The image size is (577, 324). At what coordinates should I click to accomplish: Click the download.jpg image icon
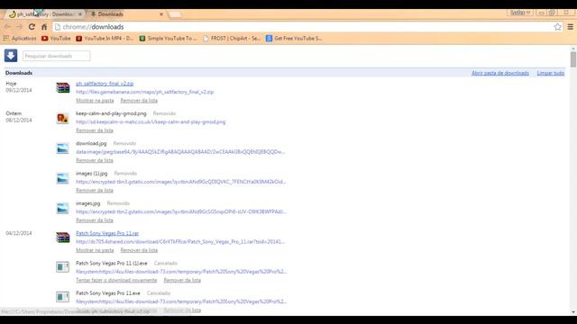[x=62, y=148]
